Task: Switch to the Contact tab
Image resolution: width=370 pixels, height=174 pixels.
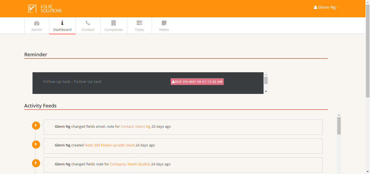Action: (88, 26)
